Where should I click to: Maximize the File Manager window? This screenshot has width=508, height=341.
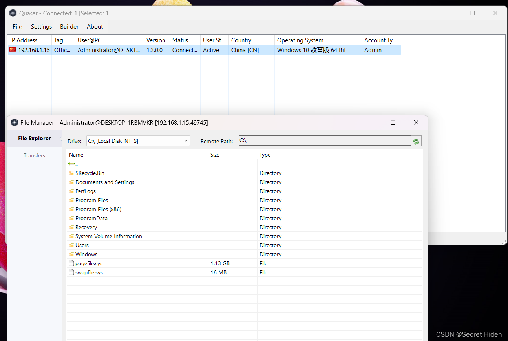point(393,122)
